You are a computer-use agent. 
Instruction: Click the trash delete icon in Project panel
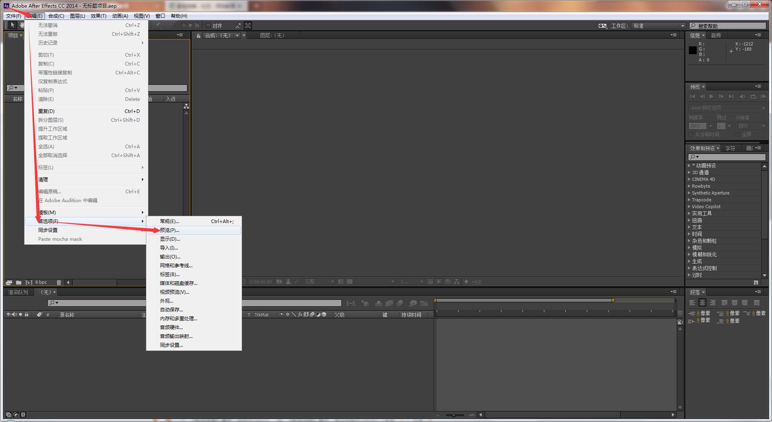[x=59, y=282]
